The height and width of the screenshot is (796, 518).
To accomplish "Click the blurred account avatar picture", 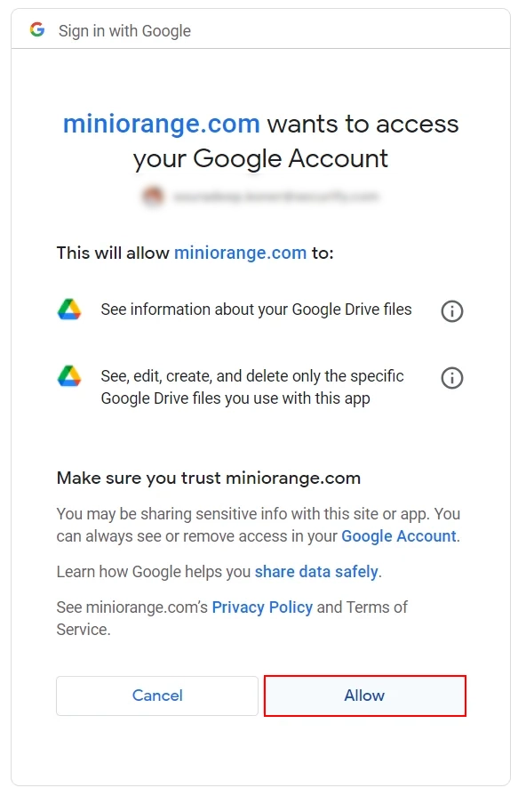I will (x=153, y=197).
